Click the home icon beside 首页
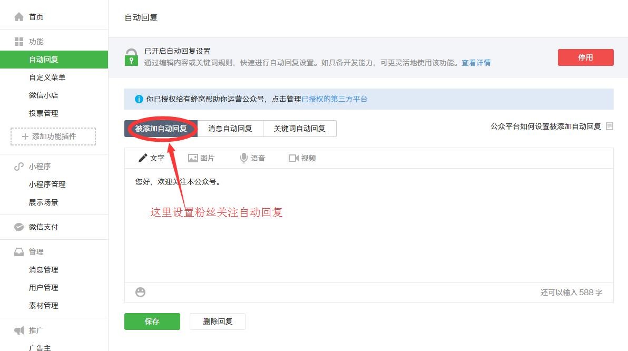 click(19, 17)
